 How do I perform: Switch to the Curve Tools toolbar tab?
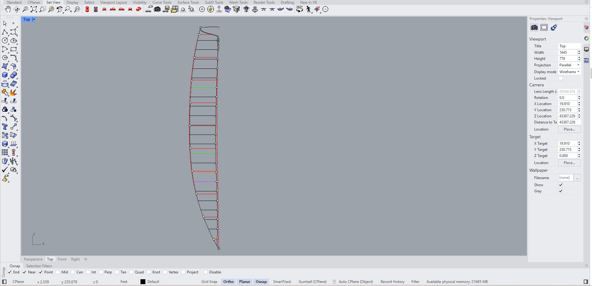click(162, 2)
